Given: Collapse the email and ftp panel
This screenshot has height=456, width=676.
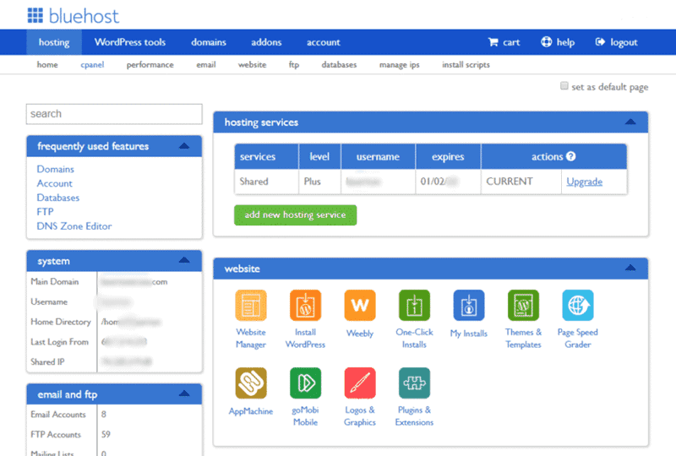Looking at the screenshot, I should tap(184, 394).
